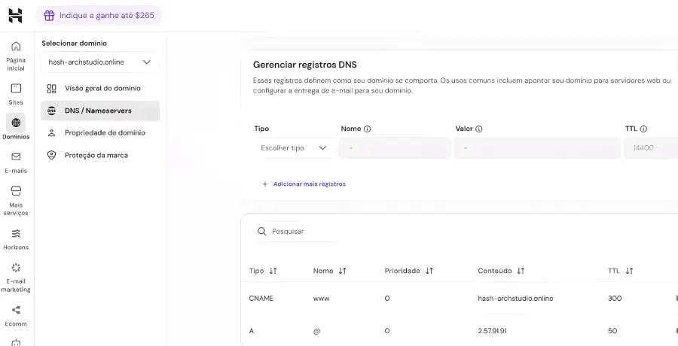Click the DNS badge icon
The image size is (678, 346).
(51, 111)
